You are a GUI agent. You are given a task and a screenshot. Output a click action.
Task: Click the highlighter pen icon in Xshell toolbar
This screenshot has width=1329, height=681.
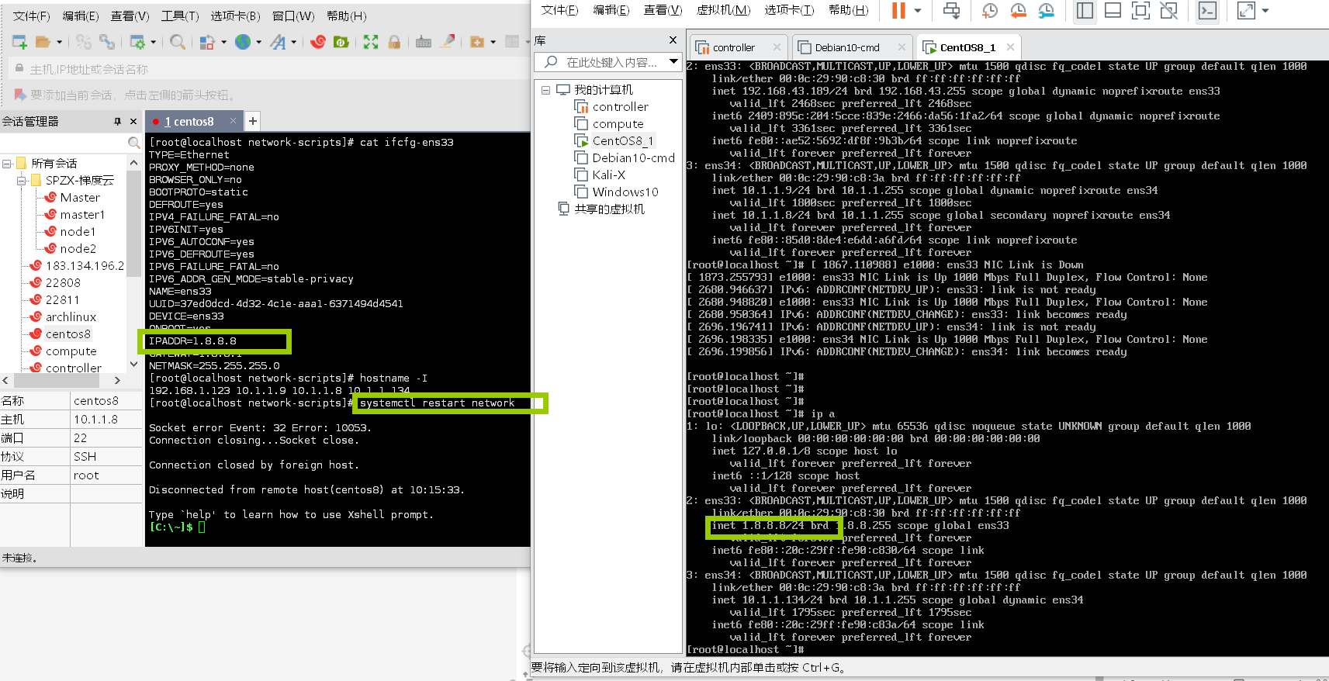448,42
